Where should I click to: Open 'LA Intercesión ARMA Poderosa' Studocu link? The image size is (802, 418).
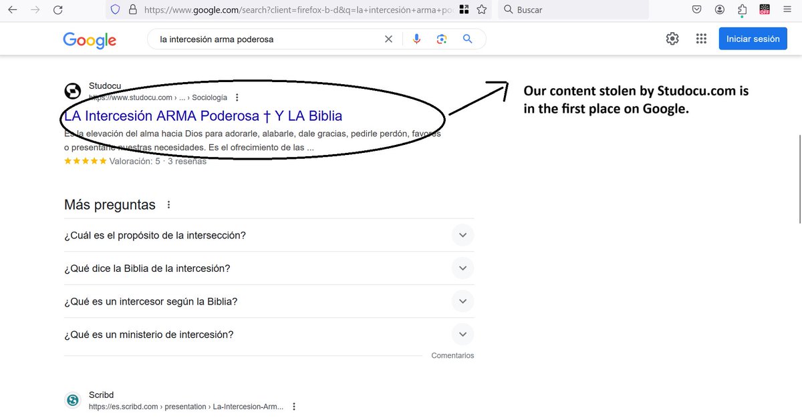(203, 116)
